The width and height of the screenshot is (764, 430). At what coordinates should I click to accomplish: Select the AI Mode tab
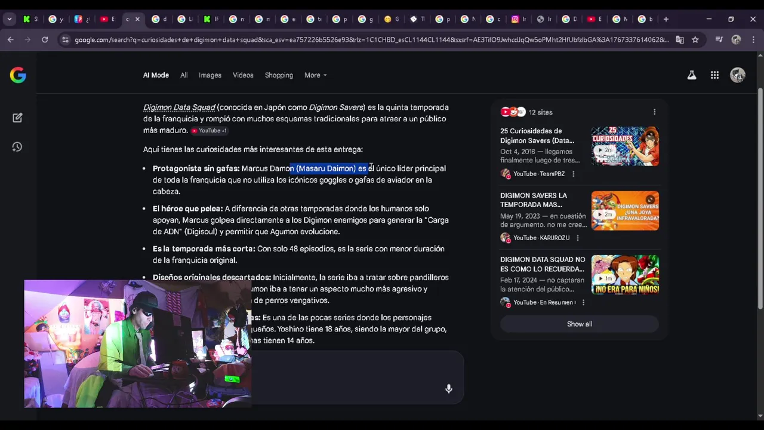156,75
